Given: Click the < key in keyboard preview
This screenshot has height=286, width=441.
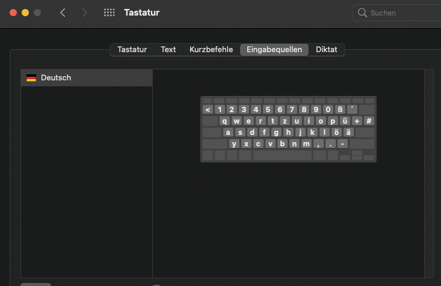Looking at the screenshot, I should (208, 110).
